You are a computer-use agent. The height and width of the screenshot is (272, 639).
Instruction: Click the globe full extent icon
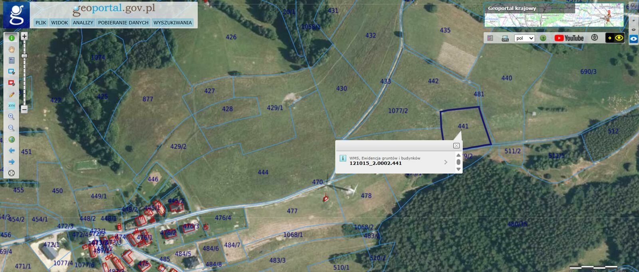[x=12, y=139]
